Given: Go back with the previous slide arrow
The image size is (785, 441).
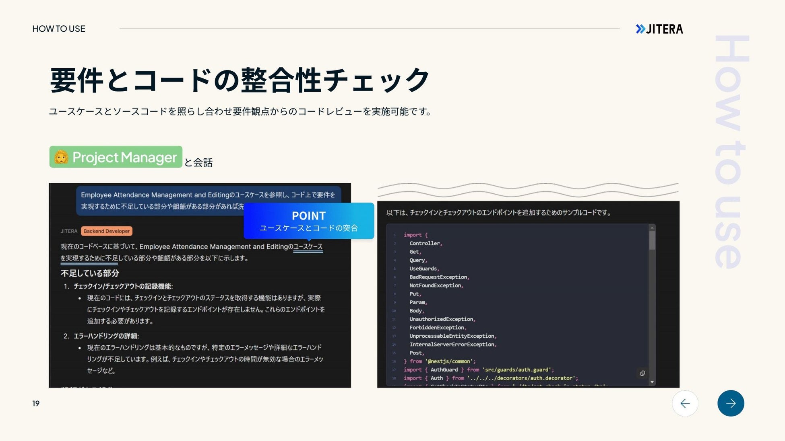Looking at the screenshot, I should [x=685, y=403].
